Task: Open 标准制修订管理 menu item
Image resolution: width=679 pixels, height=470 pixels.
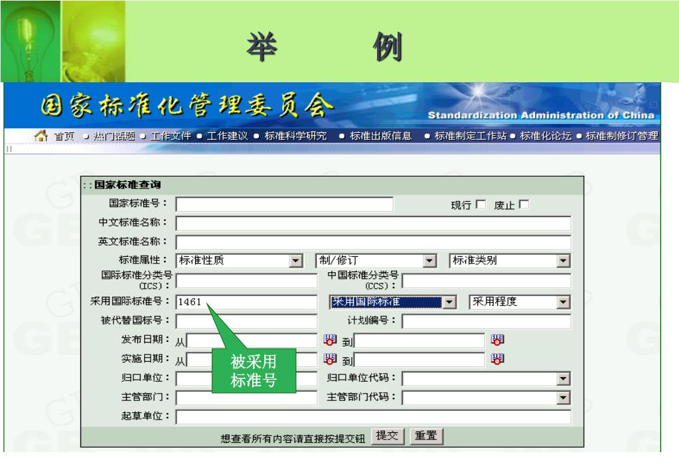Action: pos(622,136)
